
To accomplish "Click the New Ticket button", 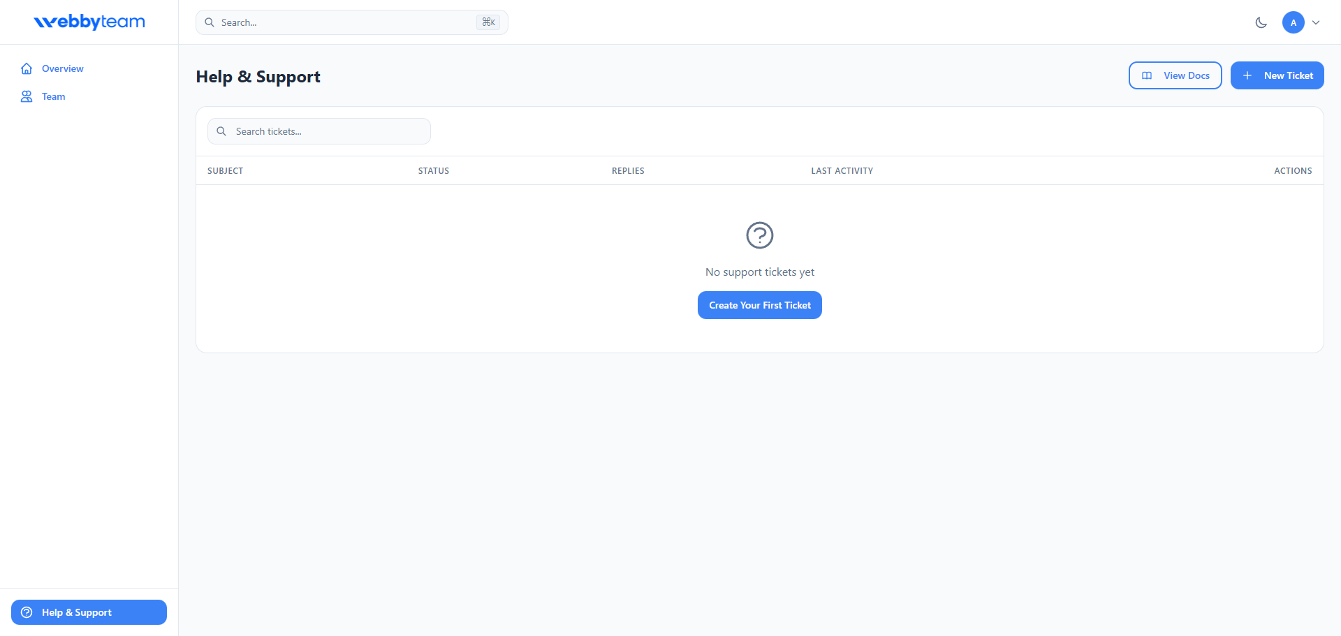I will 1277,75.
